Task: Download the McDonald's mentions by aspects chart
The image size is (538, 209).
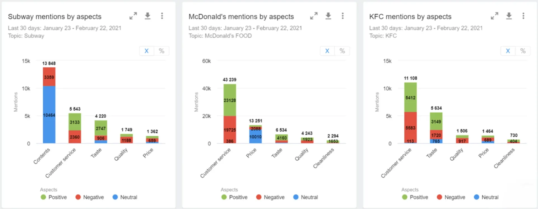Action: (x=328, y=16)
